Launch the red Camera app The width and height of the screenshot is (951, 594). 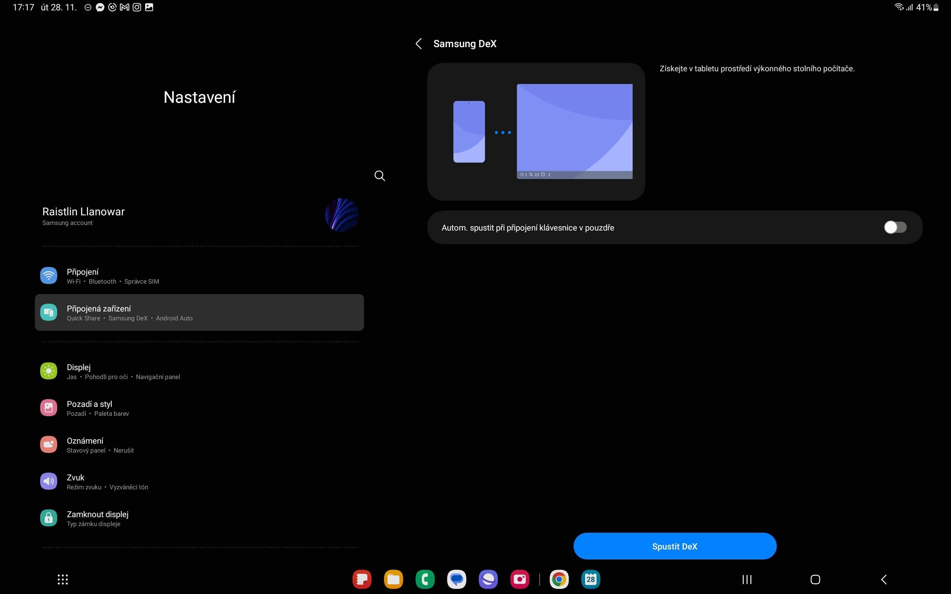(519, 579)
